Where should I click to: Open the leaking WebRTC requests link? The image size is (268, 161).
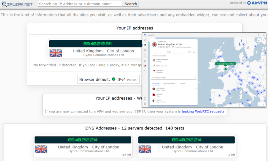click(x=203, y=111)
